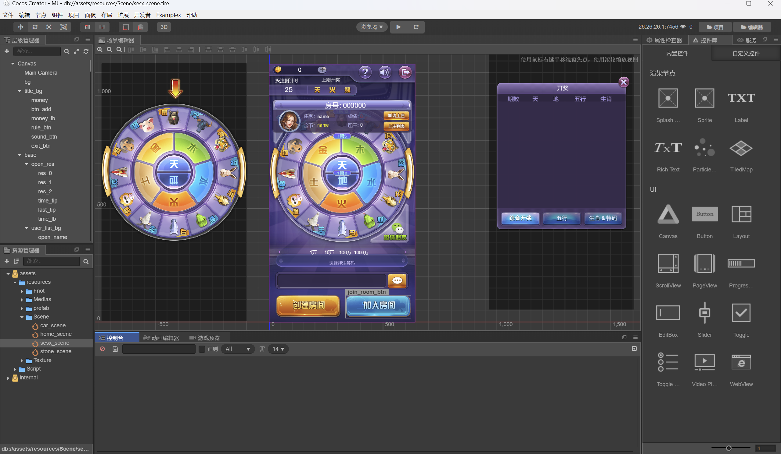Enable the 正则 regex checkbox

click(202, 349)
